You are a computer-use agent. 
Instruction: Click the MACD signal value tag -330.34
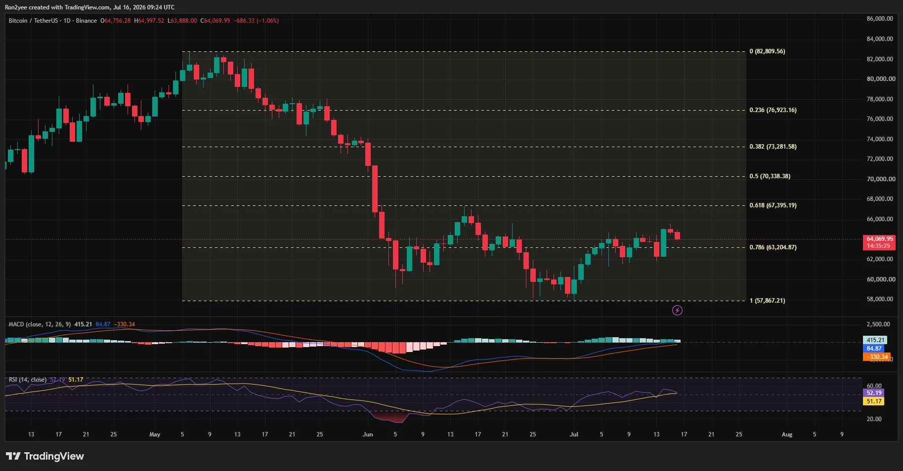[877, 357]
